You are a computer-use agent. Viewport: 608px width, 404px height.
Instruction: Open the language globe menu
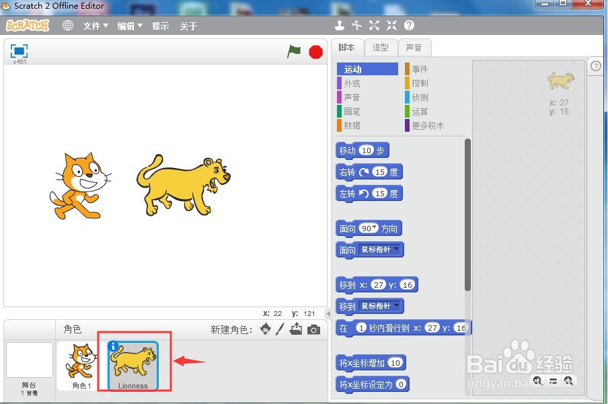(68, 26)
